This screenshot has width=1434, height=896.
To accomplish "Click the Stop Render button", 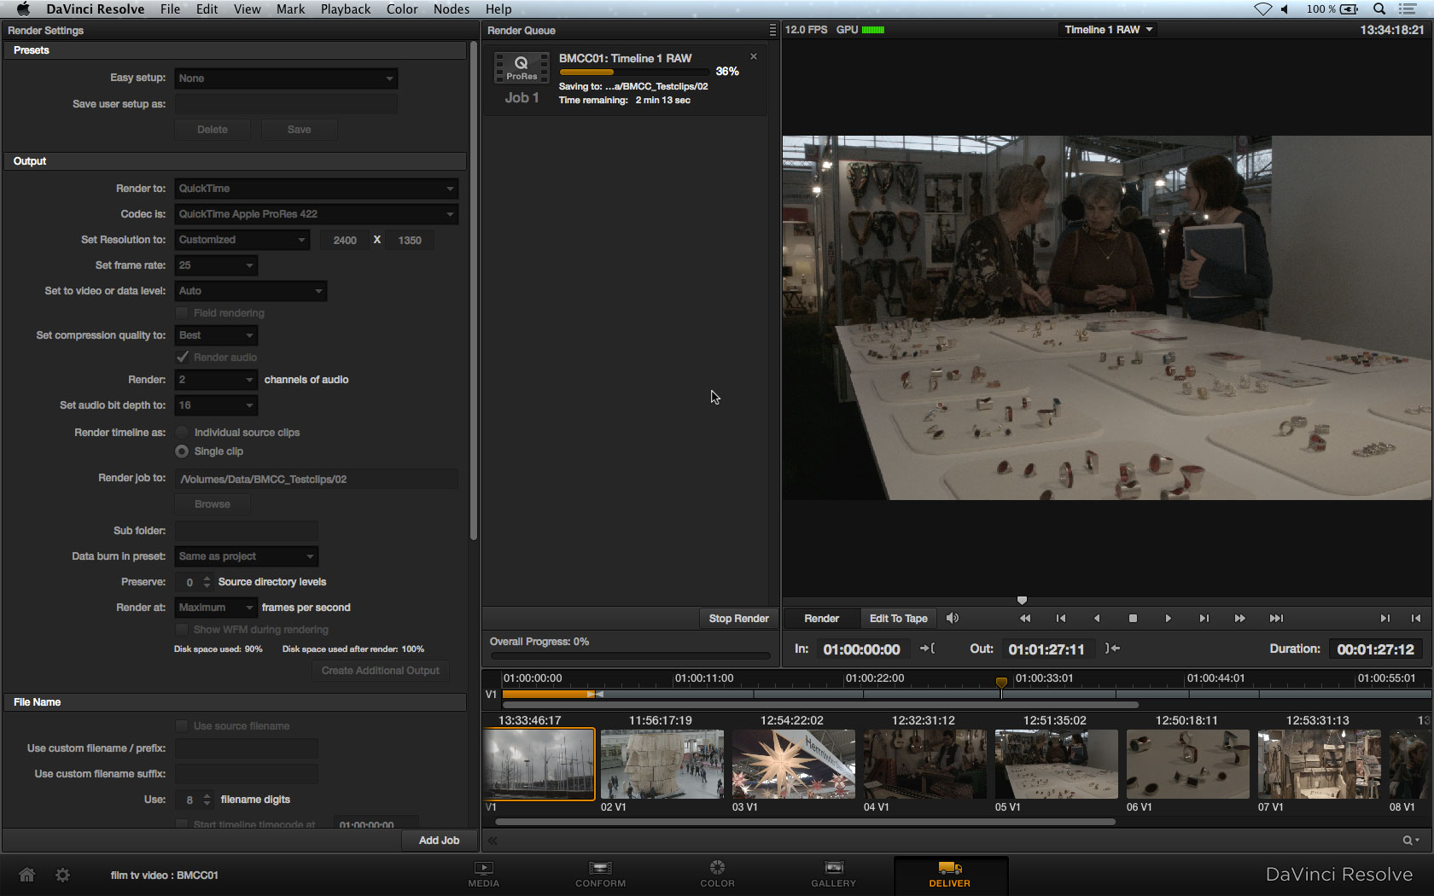I will click(738, 619).
